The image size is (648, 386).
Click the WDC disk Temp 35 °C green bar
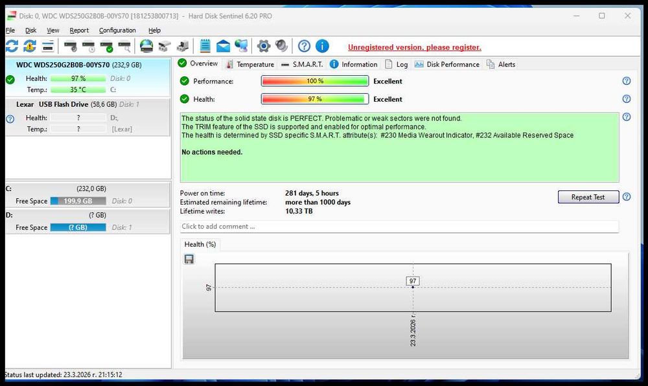pyautogui.click(x=78, y=89)
